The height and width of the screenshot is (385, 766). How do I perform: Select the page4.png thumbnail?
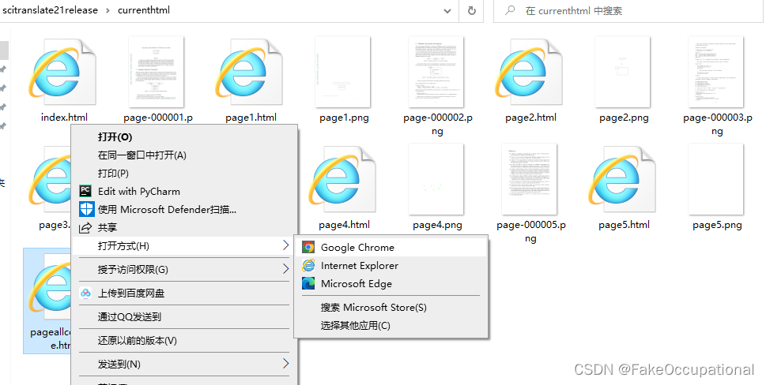436,179
